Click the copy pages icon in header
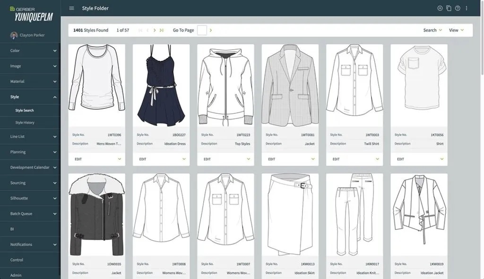 click(x=449, y=8)
